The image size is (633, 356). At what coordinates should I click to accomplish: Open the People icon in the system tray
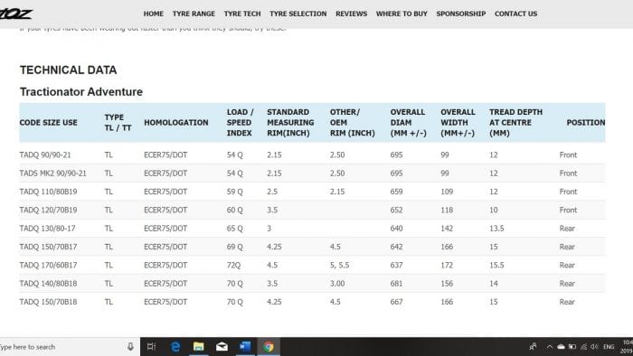pyautogui.click(x=534, y=347)
